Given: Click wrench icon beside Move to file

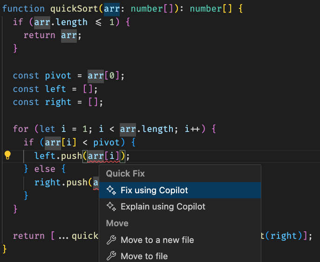Looking at the screenshot, I should tap(111, 256).
